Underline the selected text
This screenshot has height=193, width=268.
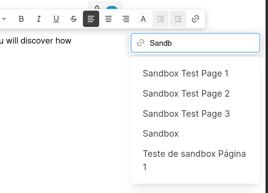[56, 19]
